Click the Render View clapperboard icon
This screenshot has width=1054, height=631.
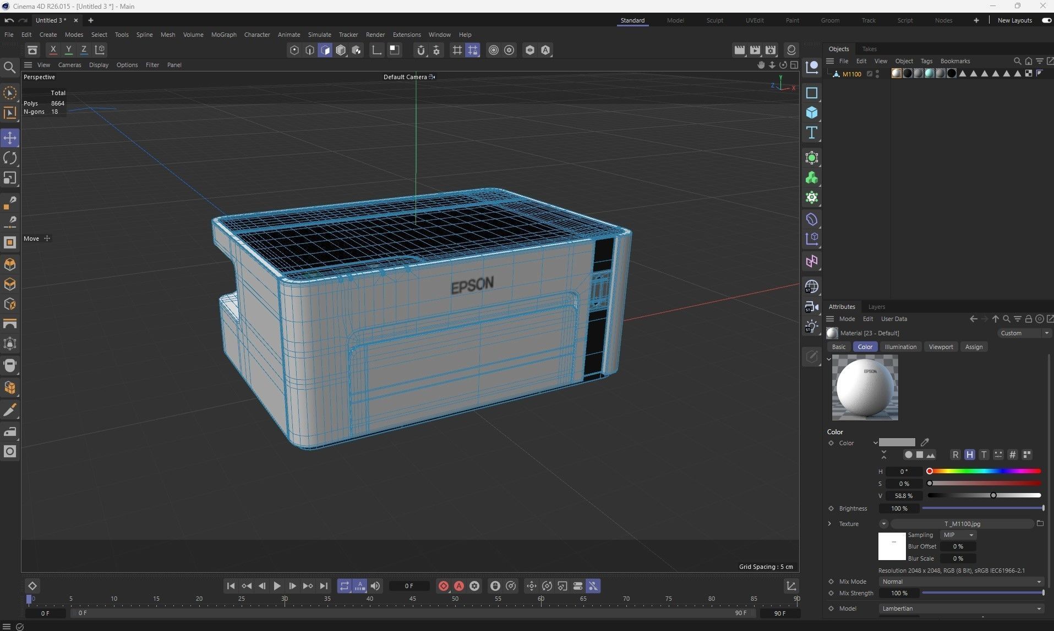coord(740,50)
